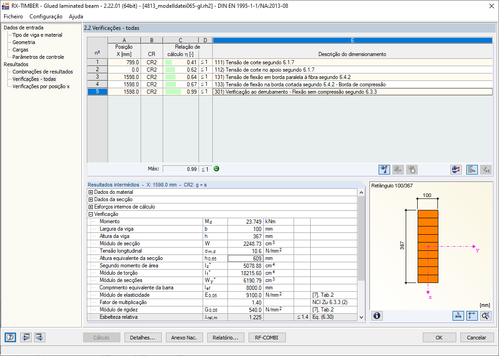Click the Momento value 23.749 cell
Viewport: 499px width, 356px height.
(245, 222)
